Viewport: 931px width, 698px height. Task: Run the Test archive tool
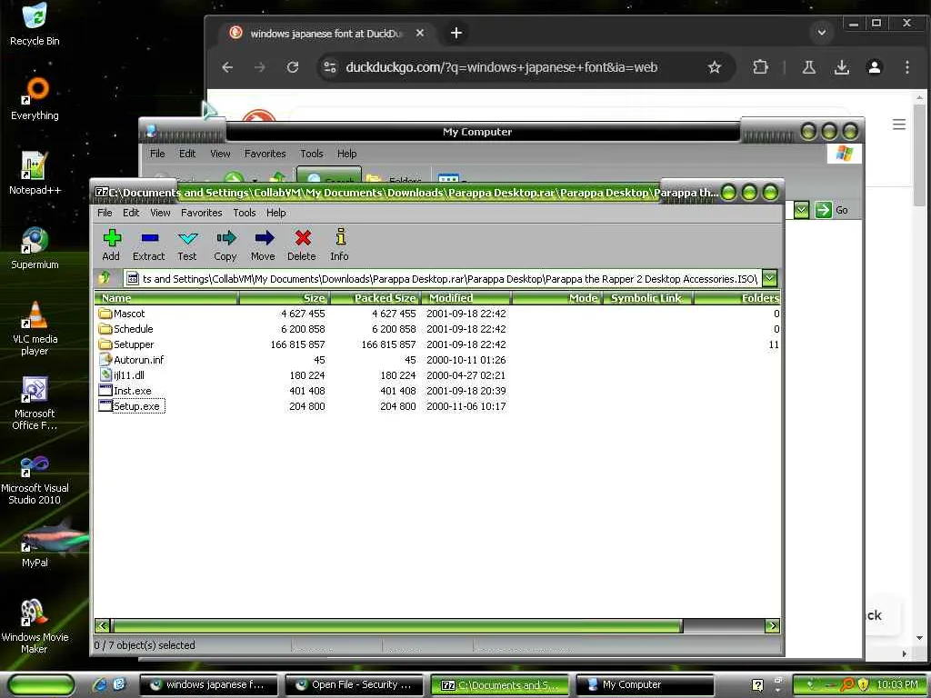187,245
